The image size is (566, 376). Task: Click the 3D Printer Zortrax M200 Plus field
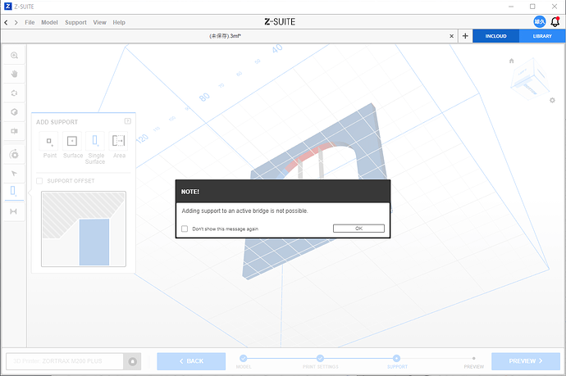pos(65,361)
